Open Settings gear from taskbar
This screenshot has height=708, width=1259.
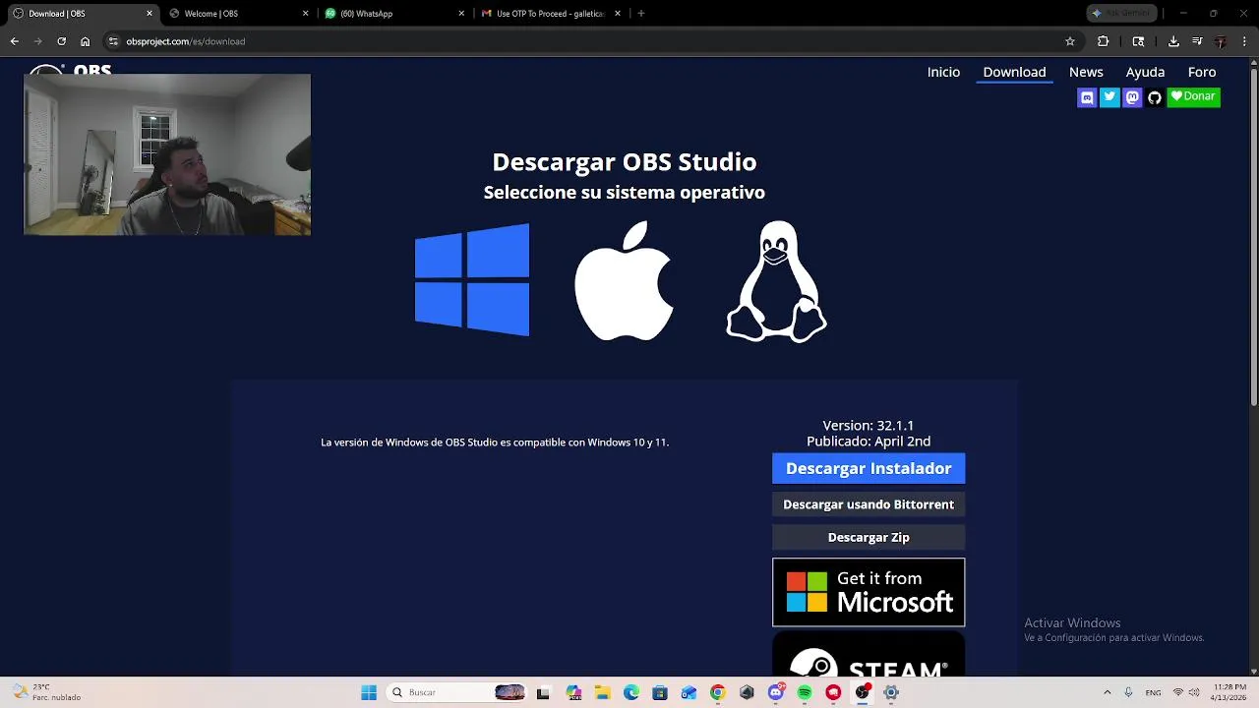[x=891, y=692]
